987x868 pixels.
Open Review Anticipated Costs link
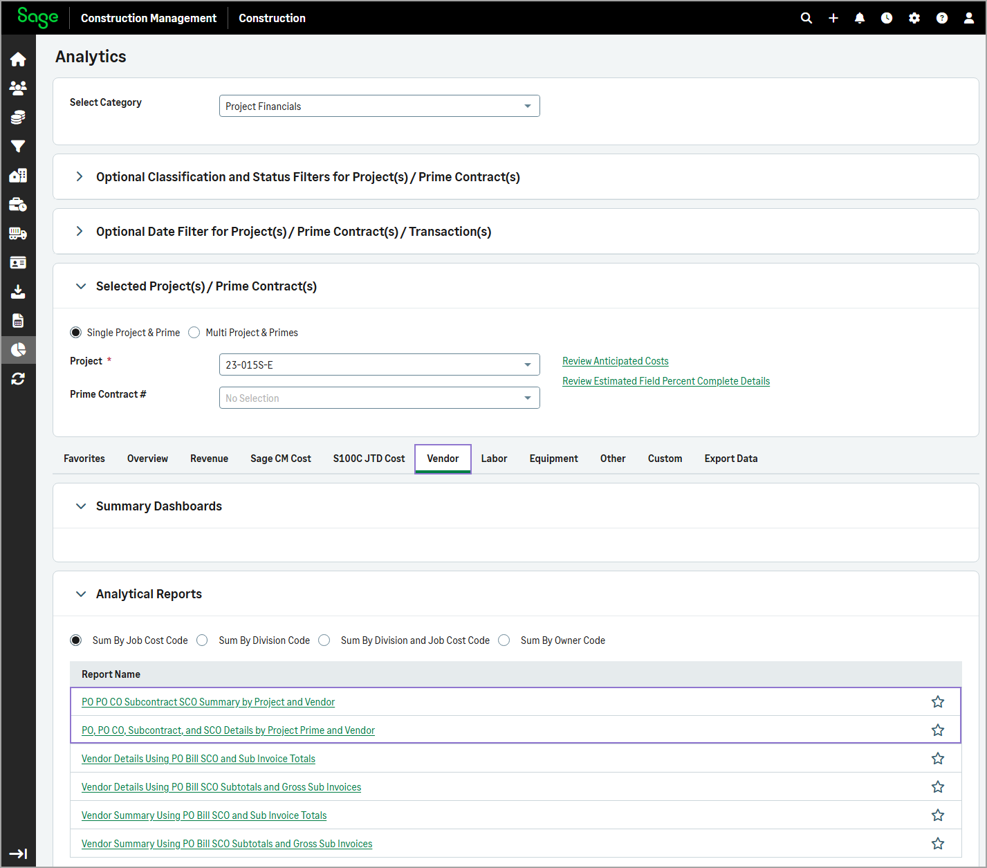[616, 361]
